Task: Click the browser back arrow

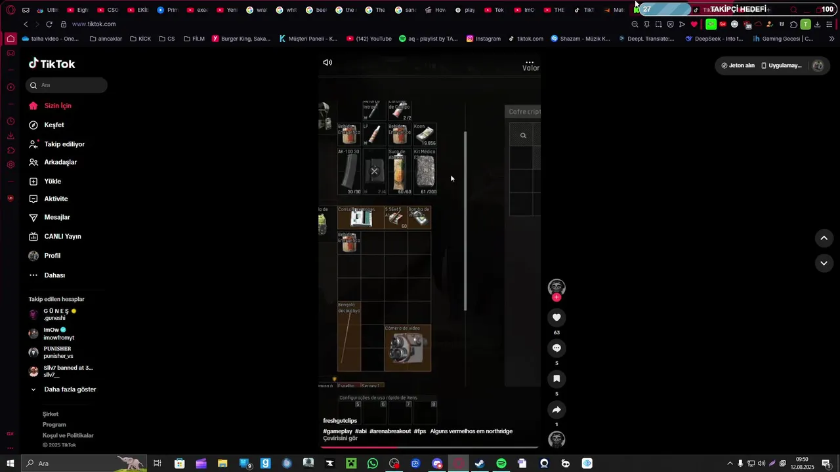Action: [26, 24]
